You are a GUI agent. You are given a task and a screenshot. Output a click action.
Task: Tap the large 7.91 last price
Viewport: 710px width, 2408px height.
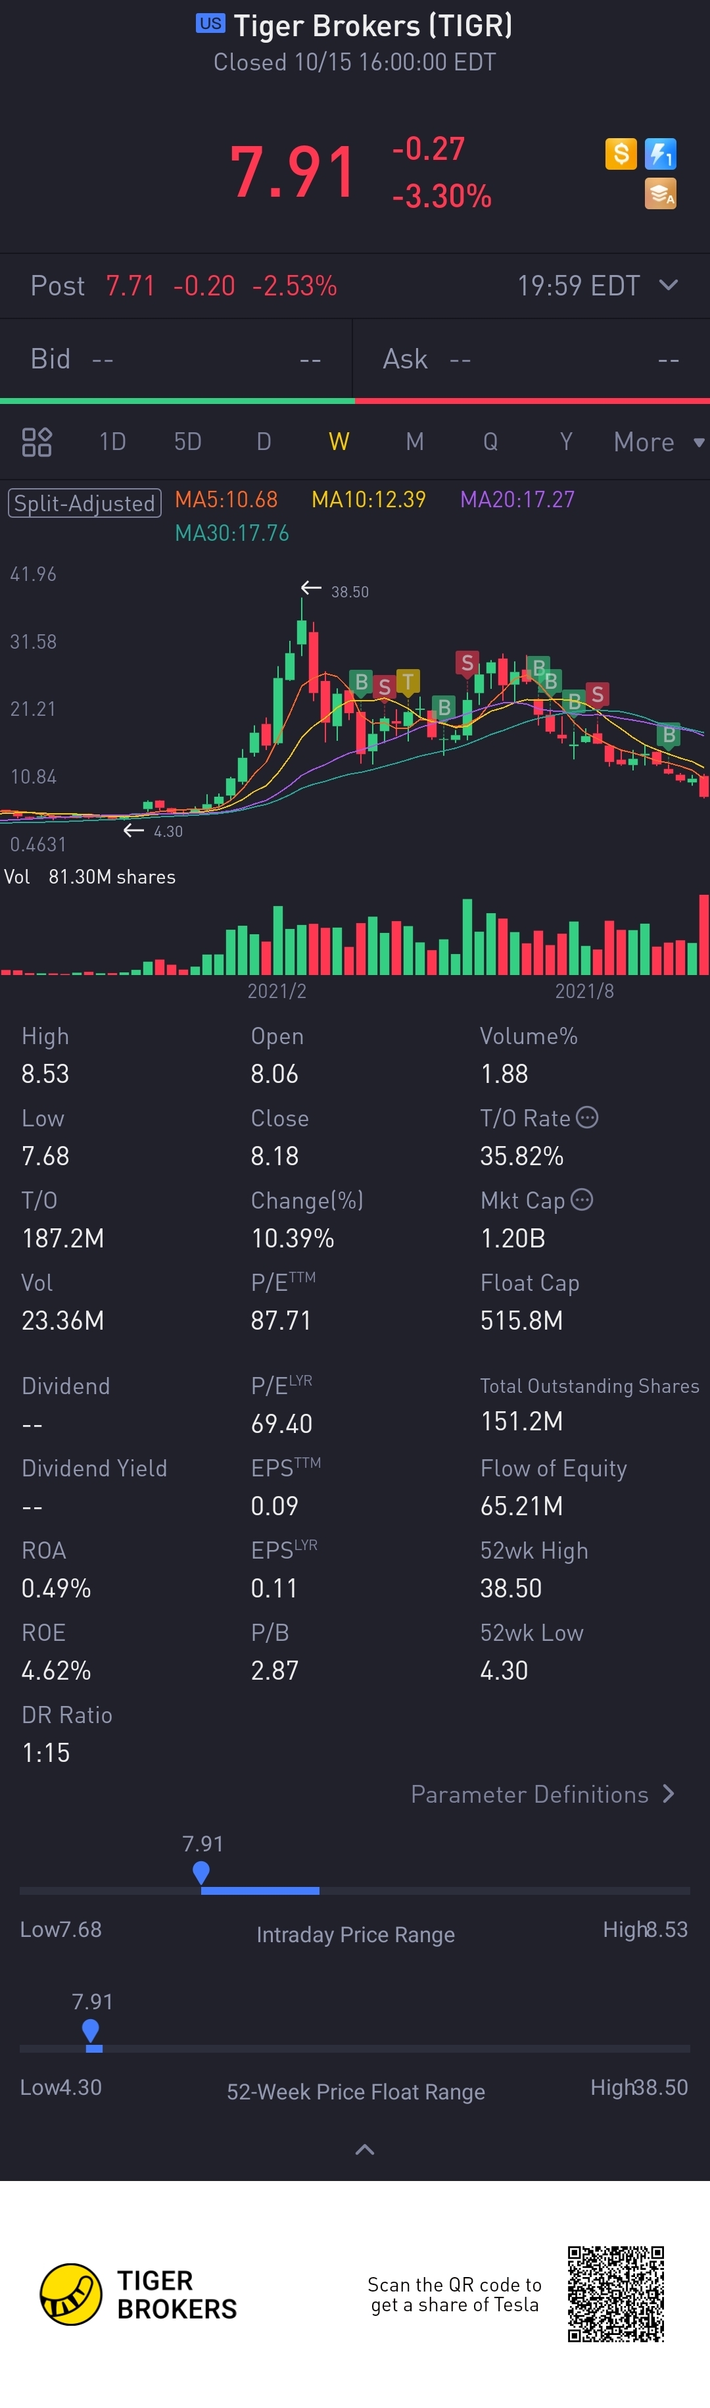click(x=293, y=173)
